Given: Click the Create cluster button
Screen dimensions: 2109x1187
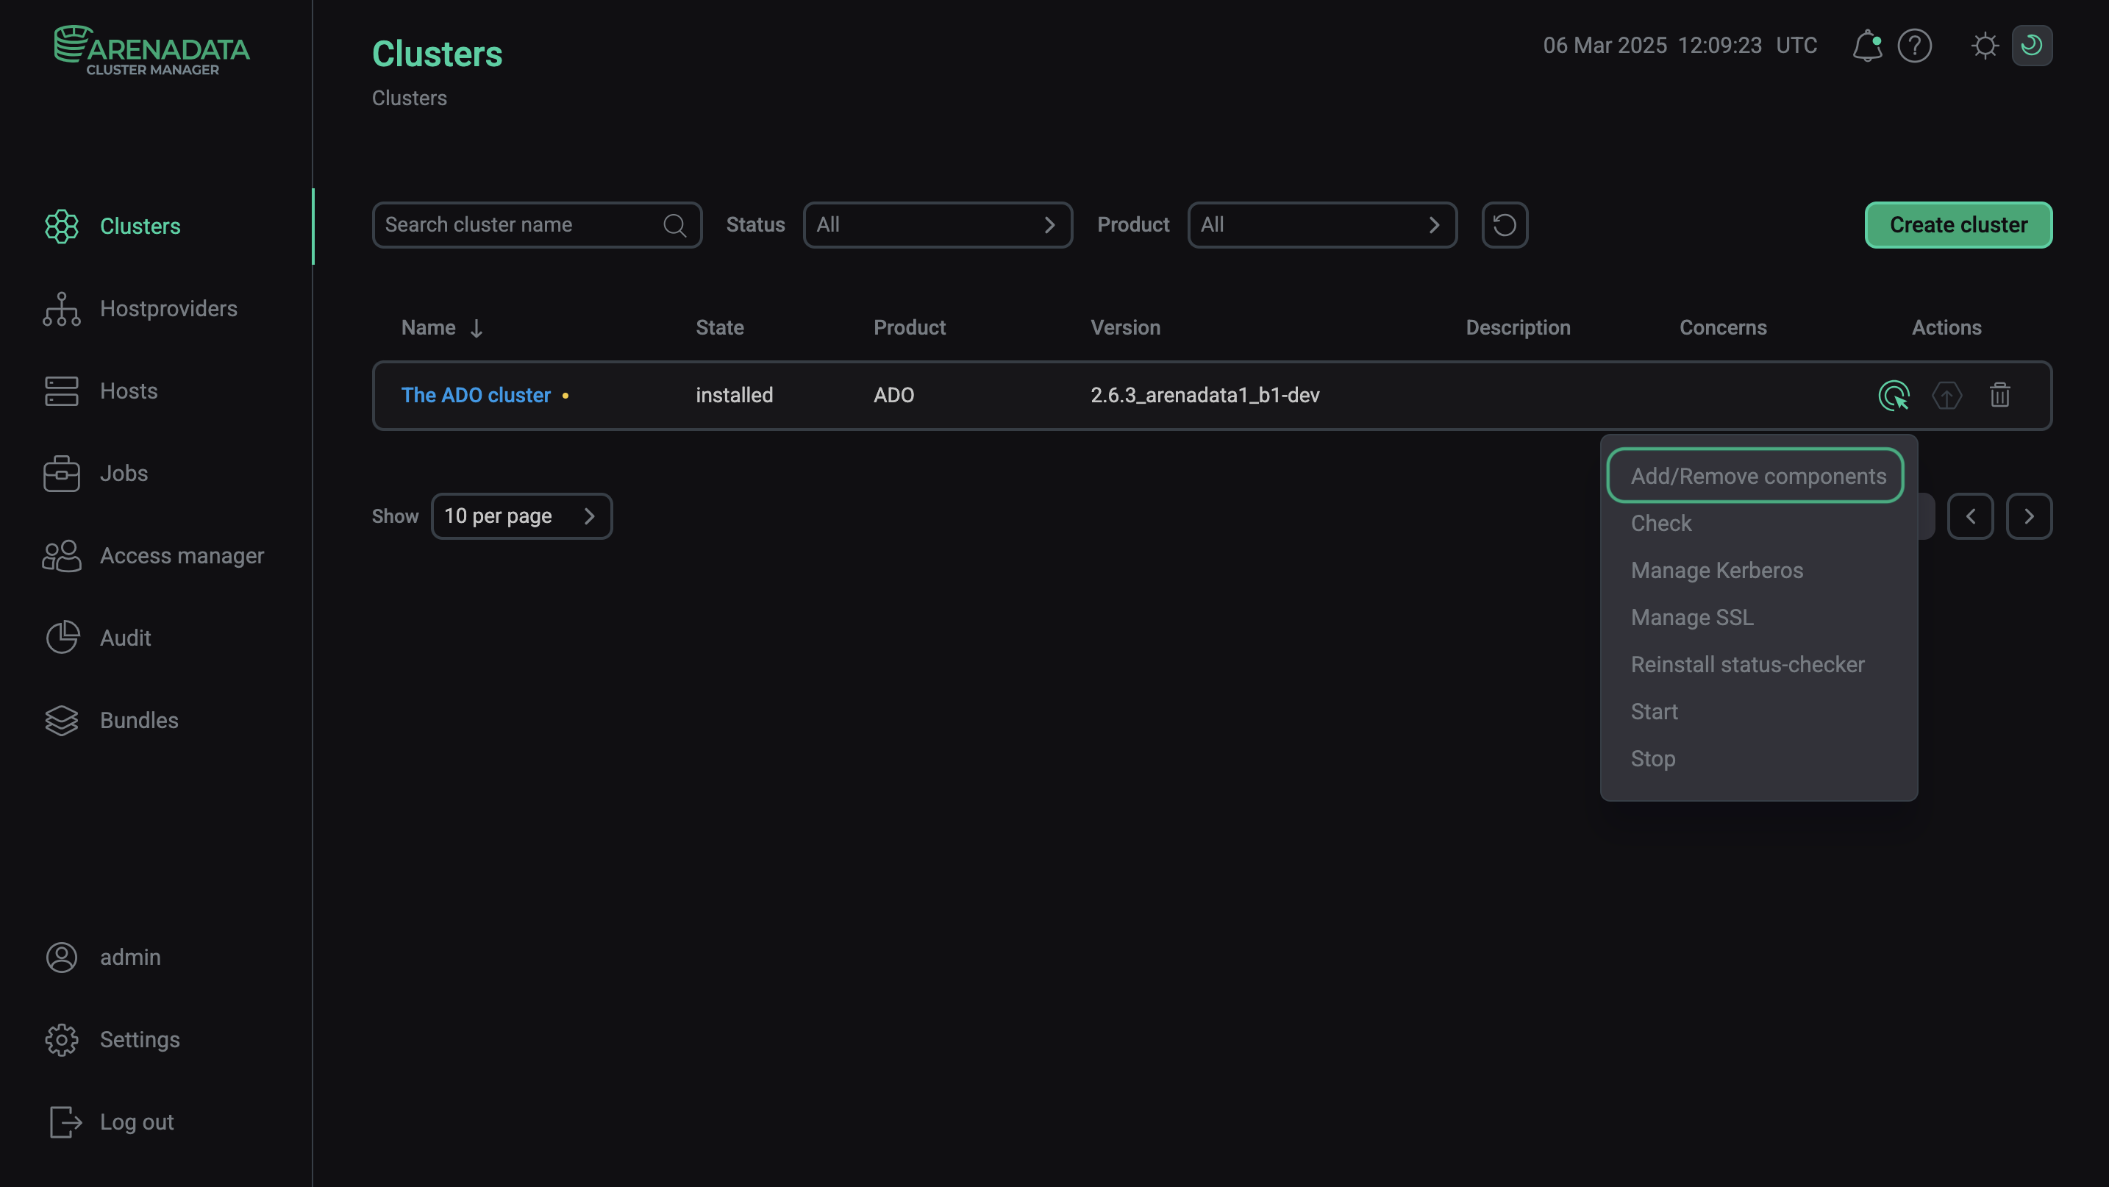Looking at the screenshot, I should [x=1958, y=224].
